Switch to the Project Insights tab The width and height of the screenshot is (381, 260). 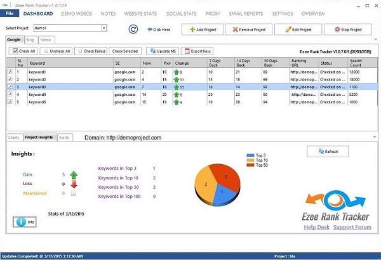click(x=39, y=137)
